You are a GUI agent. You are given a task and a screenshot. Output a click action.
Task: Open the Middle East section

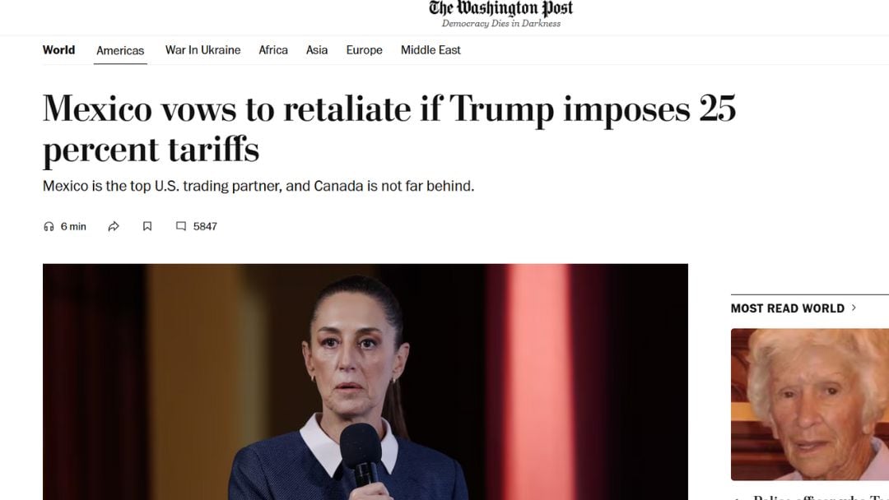[x=431, y=50]
